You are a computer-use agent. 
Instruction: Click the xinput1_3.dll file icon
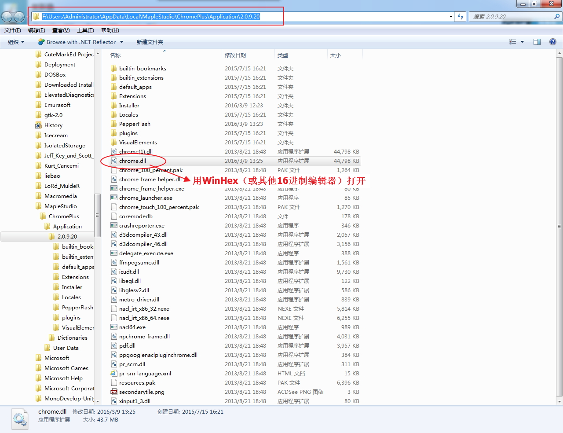coord(114,401)
